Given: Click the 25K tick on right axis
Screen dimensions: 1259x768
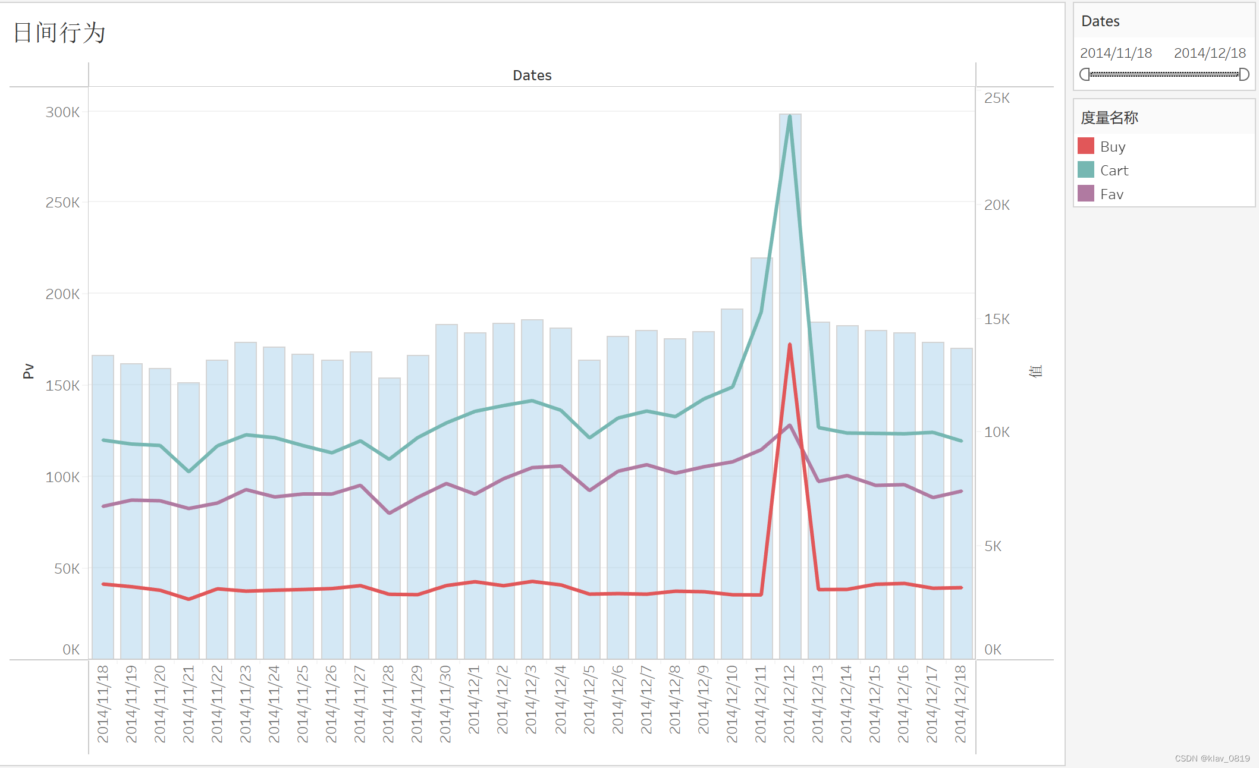Looking at the screenshot, I should pyautogui.click(x=997, y=98).
